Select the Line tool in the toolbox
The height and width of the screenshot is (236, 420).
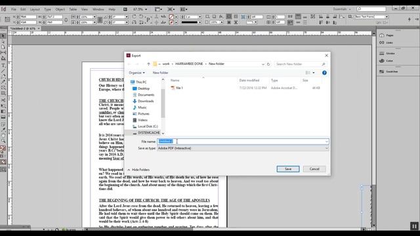(x=3, y=71)
